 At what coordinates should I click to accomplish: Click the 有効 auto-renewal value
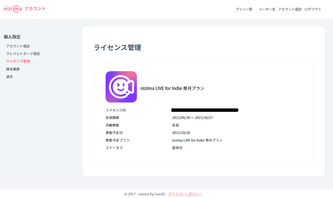[x=175, y=125]
